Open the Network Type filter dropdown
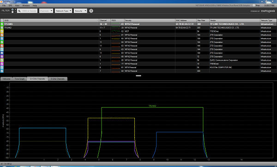Viewport: 277px width, 167px height. tap(63, 11)
